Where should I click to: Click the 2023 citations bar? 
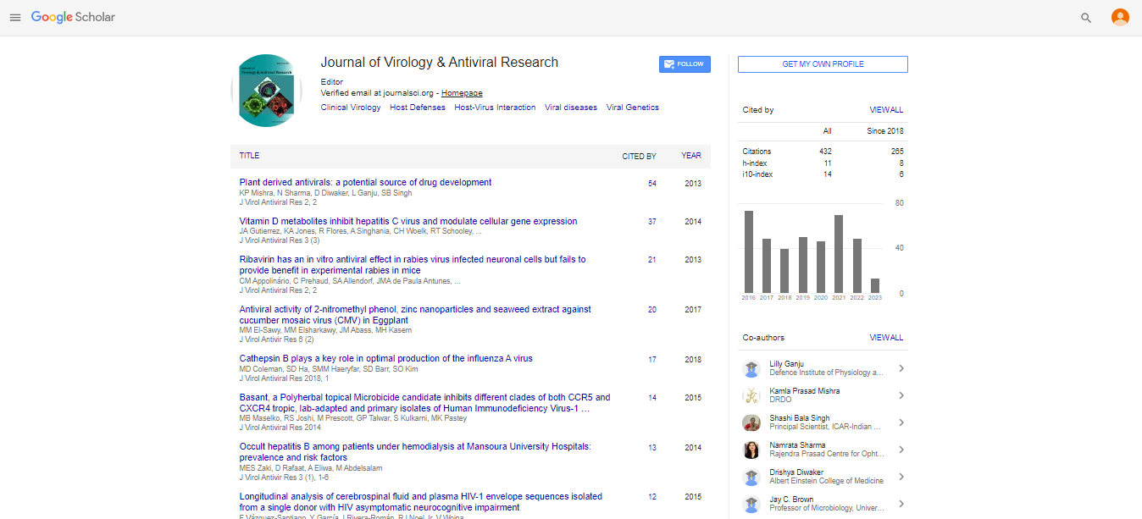coord(875,285)
